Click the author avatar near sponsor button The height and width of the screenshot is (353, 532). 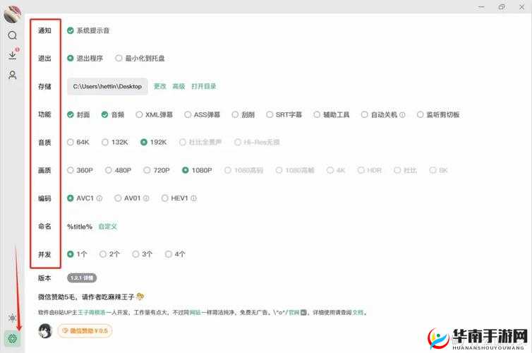[x=45, y=330]
